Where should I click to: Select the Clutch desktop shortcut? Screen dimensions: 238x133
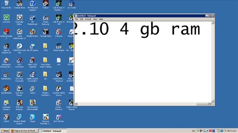coord(6,118)
